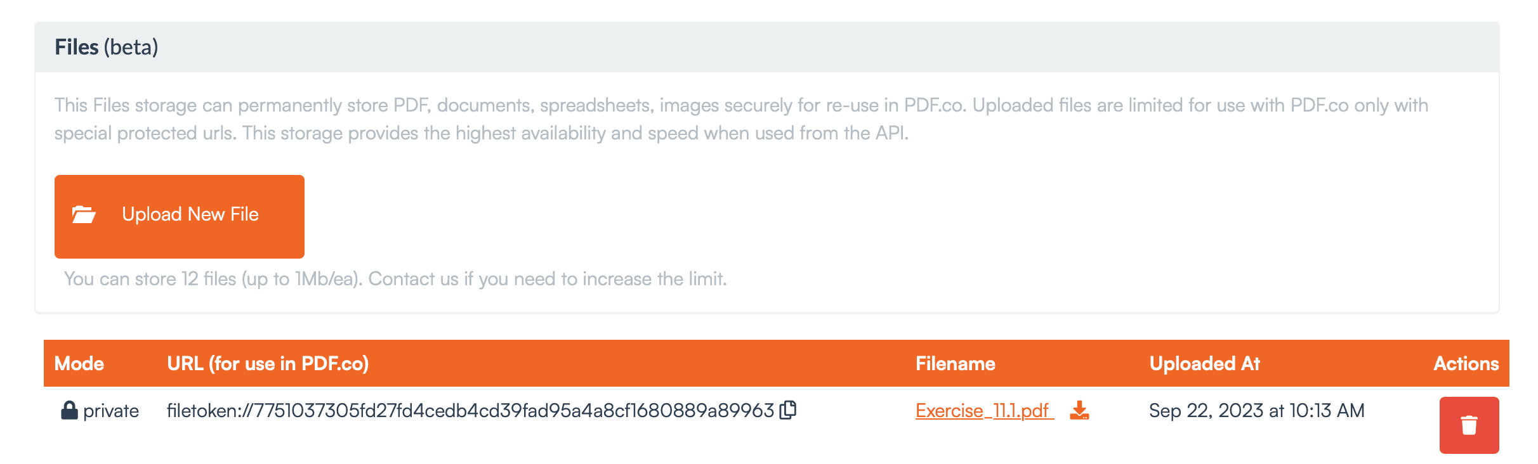Sort files by the Filename column header
This screenshot has height=464, width=1538.
click(956, 363)
